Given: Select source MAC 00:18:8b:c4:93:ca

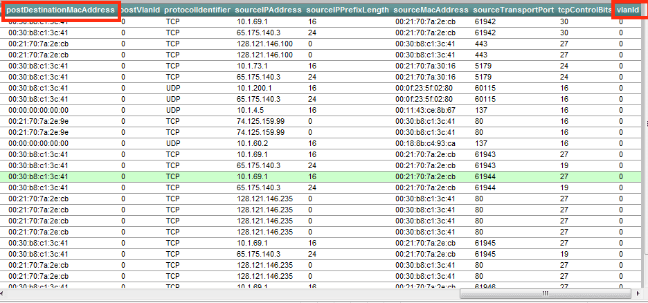Looking at the screenshot, I should pyautogui.click(x=425, y=143).
